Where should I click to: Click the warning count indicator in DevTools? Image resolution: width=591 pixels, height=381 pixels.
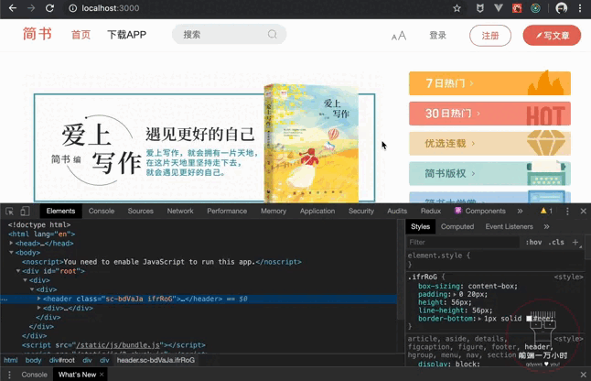(546, 211)
